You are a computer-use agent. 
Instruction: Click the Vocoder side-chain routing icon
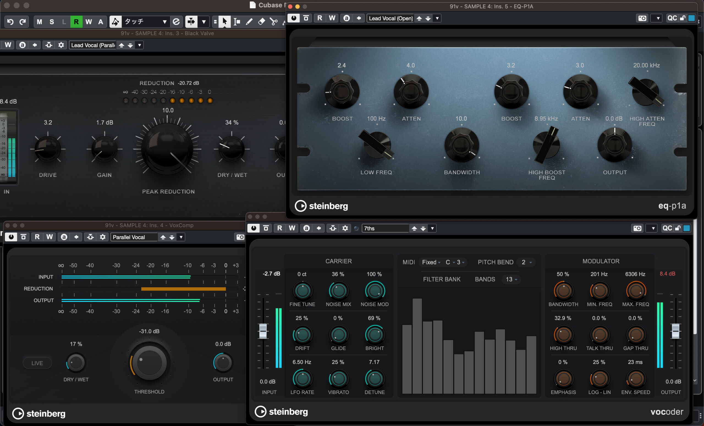tap(333, 228)
